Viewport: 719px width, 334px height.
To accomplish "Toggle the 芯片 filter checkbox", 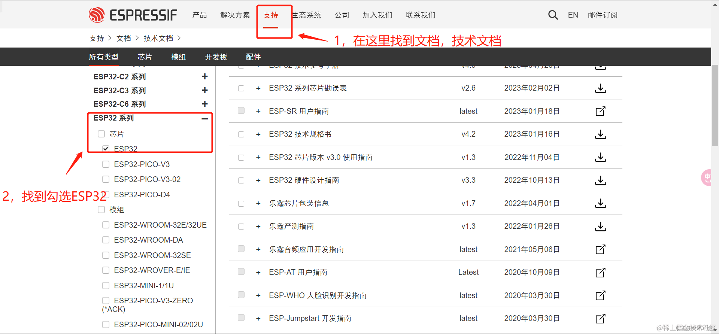I will pyautogui.click(x=101, y=134).
